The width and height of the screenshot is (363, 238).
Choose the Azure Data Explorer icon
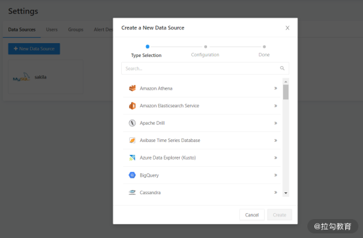click(x=132, y=158)
